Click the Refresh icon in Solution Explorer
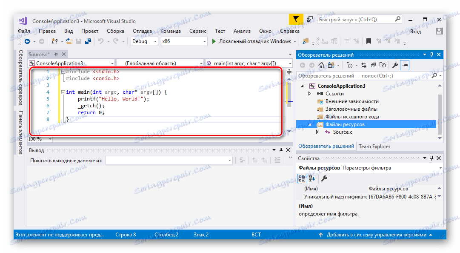 coord(364,65)
